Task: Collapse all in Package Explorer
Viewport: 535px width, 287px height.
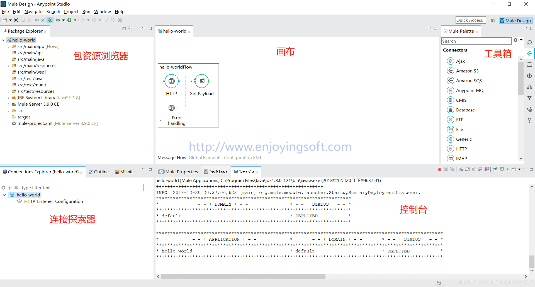Action: pyautogui.click(x=124, y=28)
